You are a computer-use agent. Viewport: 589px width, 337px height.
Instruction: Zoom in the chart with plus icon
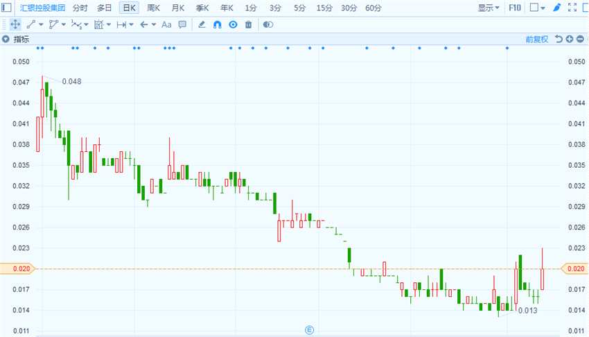(x=570, y=39)
